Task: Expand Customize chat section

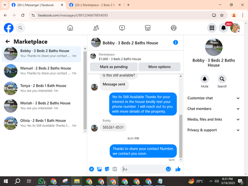Action: click(213, 98)
